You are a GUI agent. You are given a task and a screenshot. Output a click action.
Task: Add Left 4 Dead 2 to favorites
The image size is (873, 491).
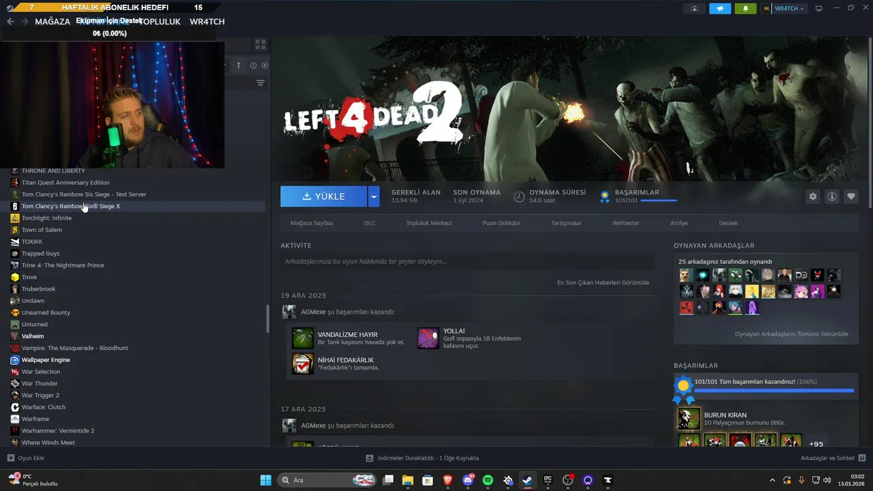click(x=851, y=196)
